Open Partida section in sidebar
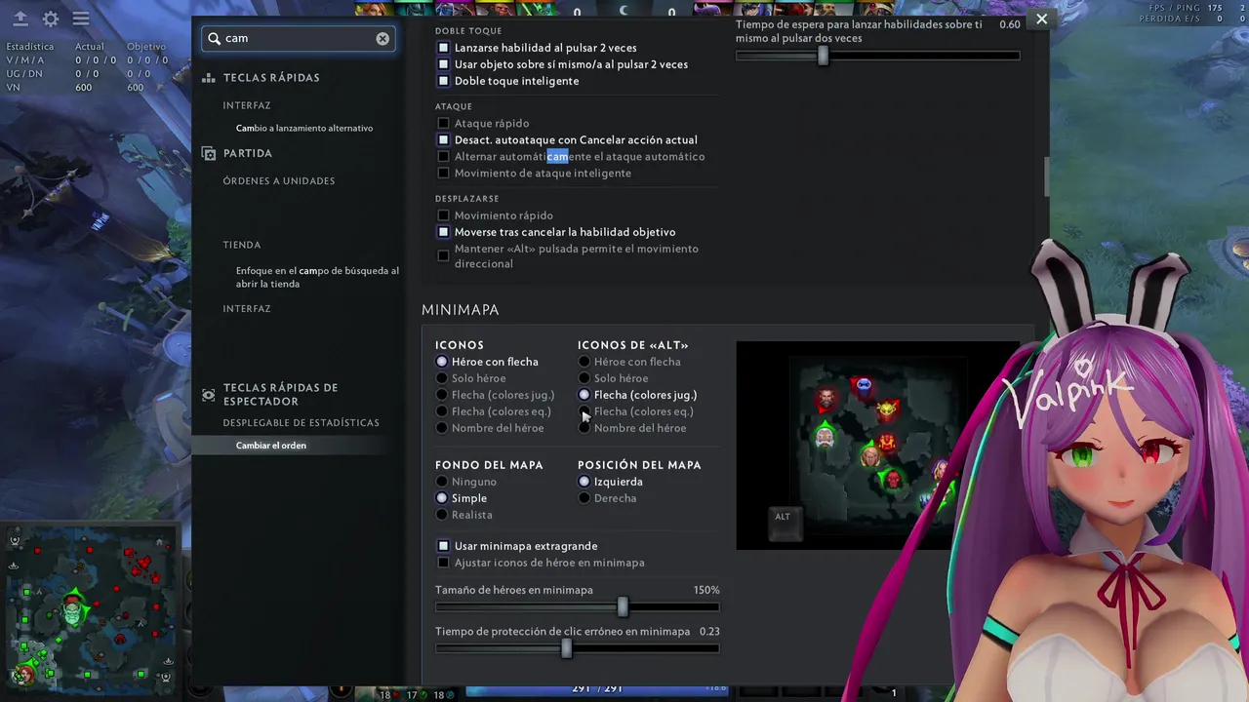The image size is (1249, 702). point(248,153)
